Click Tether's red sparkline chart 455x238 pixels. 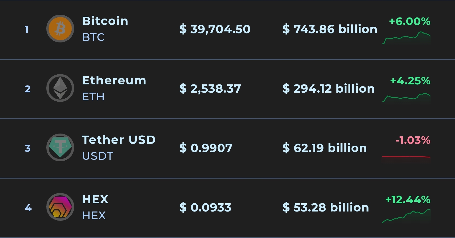406,156
